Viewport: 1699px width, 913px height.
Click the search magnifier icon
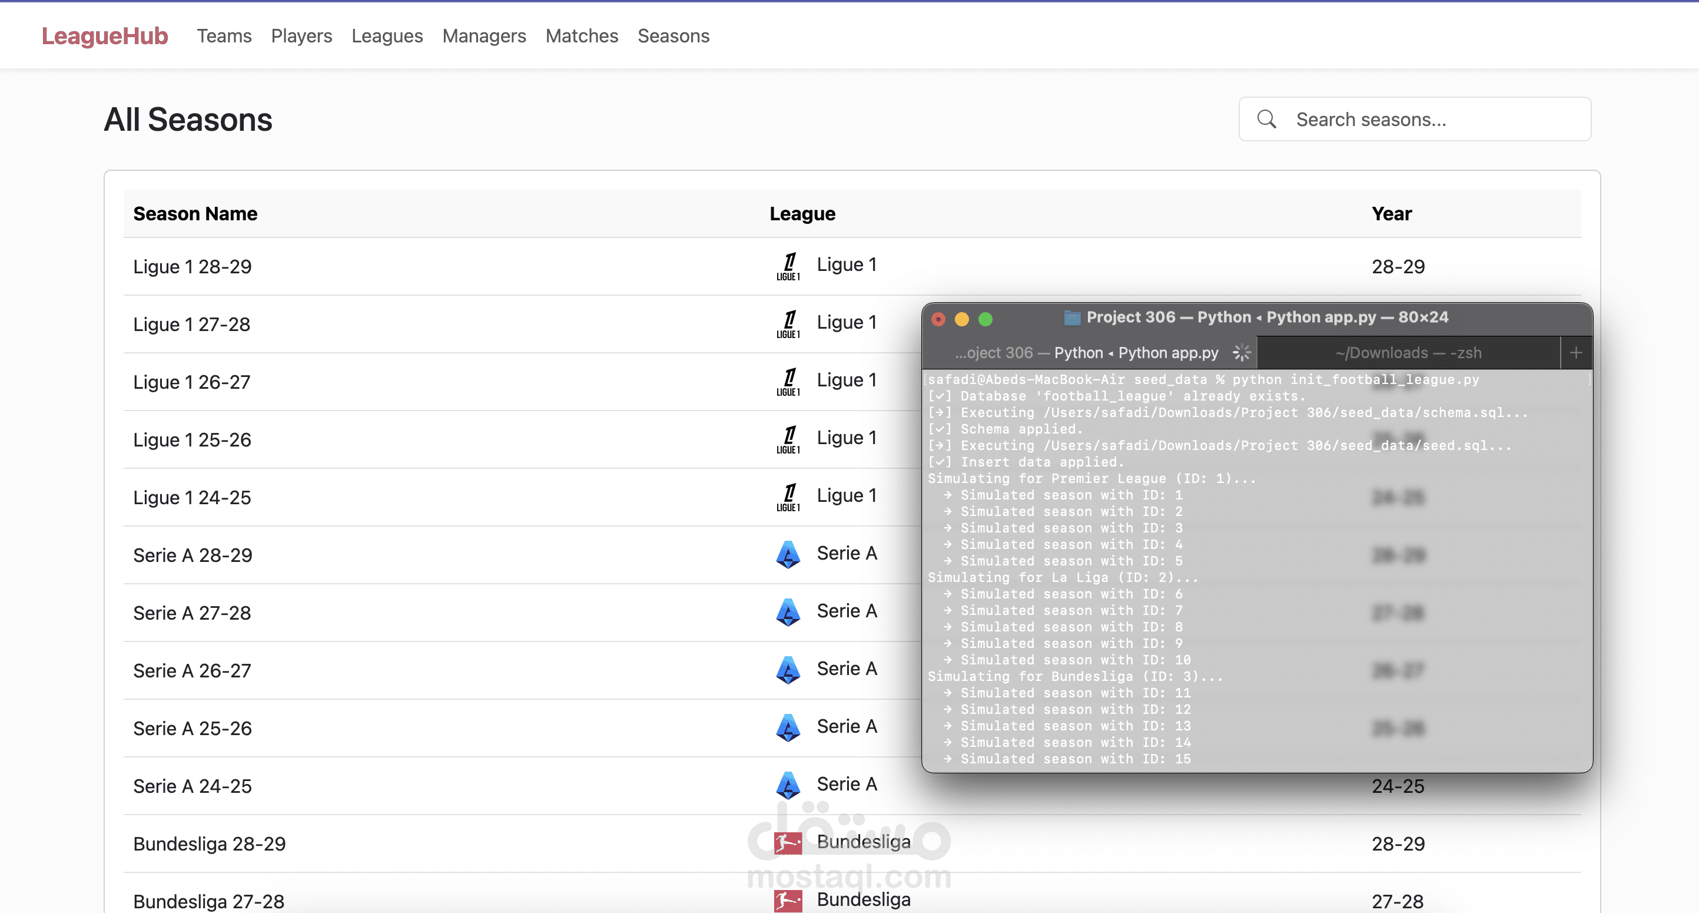click(1266, 120)
